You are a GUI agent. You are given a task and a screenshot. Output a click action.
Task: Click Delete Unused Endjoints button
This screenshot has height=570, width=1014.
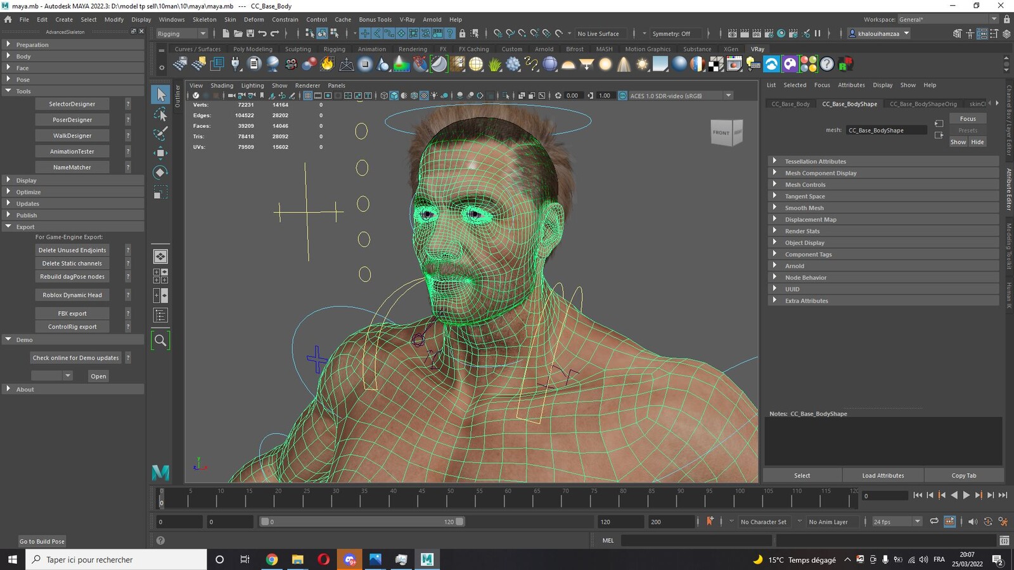click(72, 250)
